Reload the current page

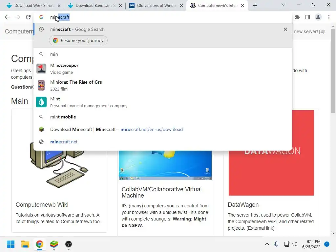click(x=28, y=17)
